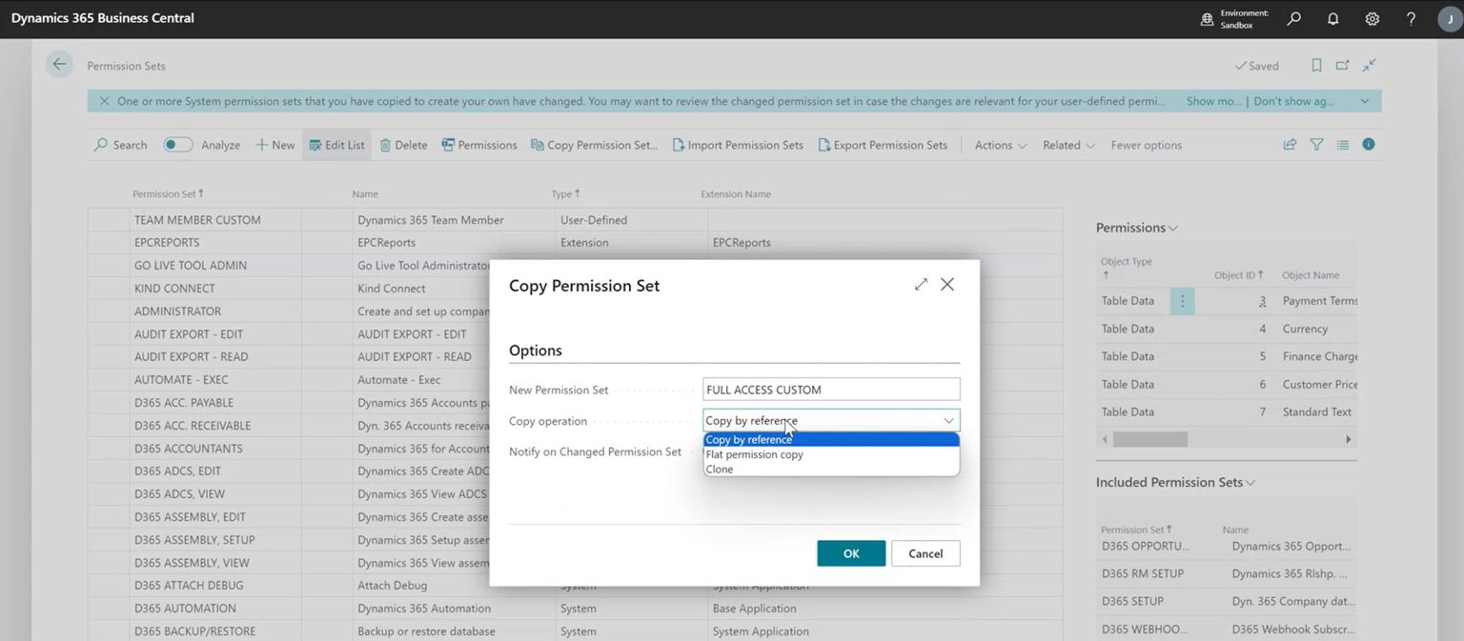Open the Related menu

tap(1066, 145)
